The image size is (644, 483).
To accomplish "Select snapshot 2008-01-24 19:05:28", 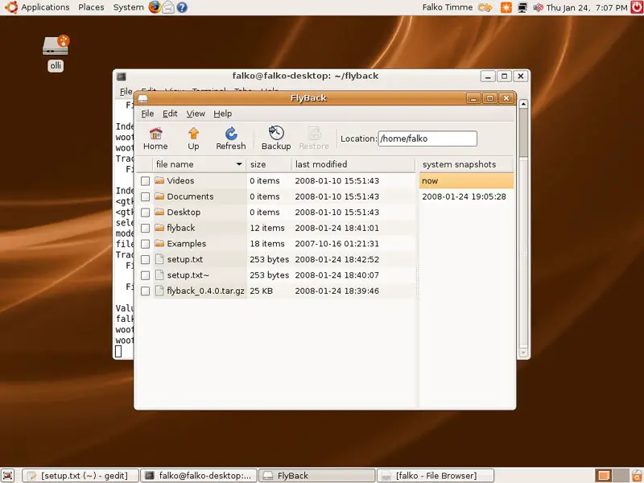I will pyautogui.click(x=466, y=196).
